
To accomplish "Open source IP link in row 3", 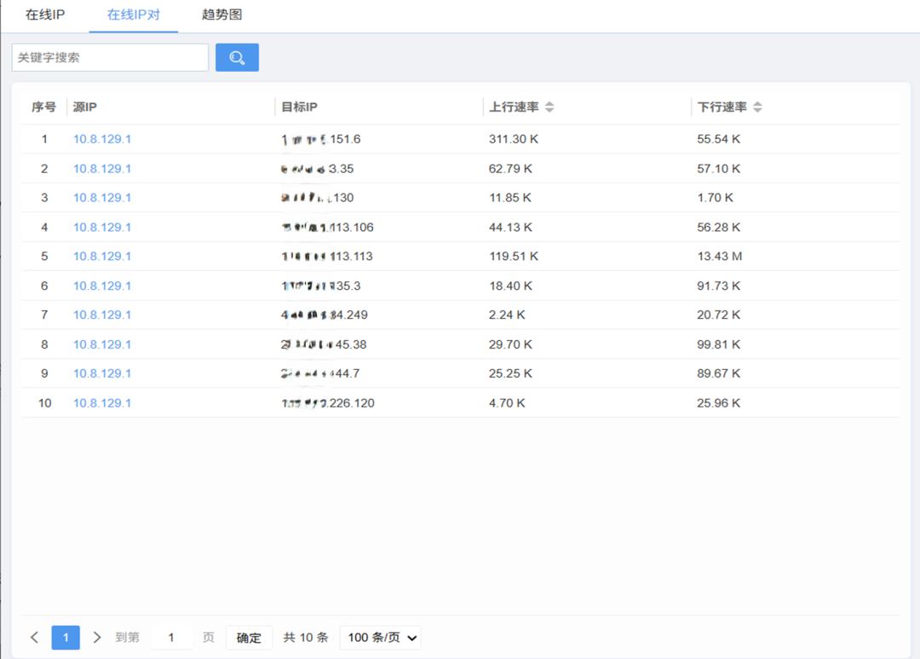I will pyautogui.click(x=102, y=198).
